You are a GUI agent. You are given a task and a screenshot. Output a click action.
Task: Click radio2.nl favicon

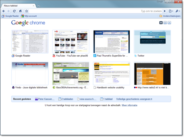click(x=135, y=87)
